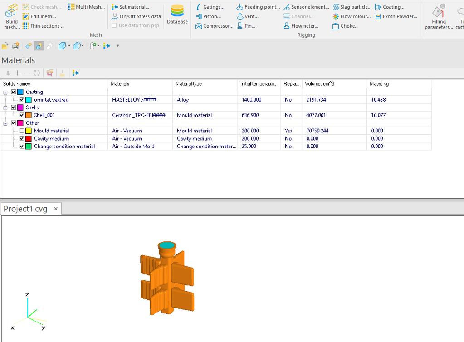Collapse the Other tree node
The width and height of the screenshot is (464, 342).
click(5, 123)
